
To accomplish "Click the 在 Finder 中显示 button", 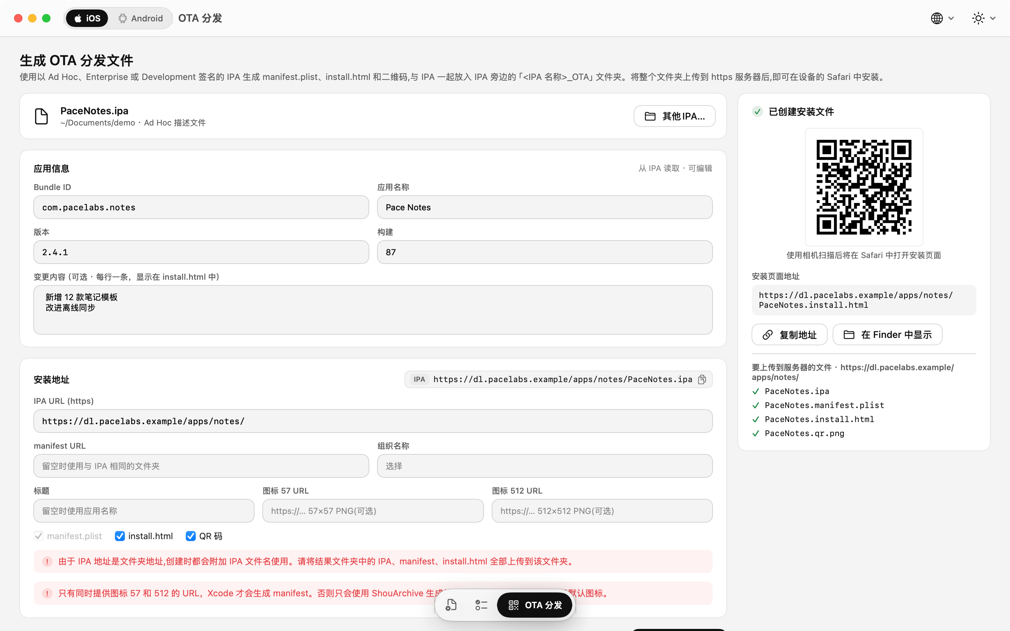I will click(x=887, y=334).
